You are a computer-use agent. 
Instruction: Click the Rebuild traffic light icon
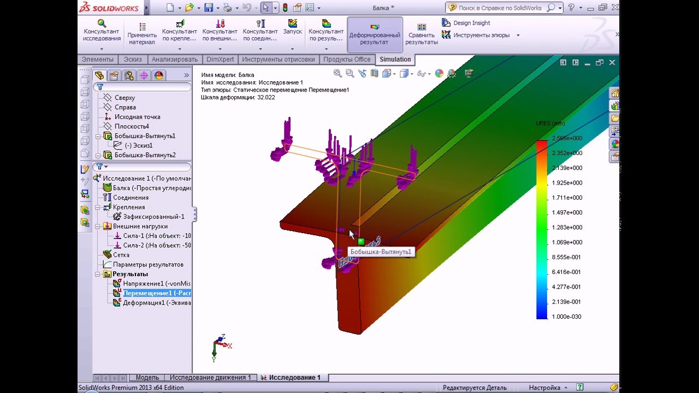pyautogui.click(x=285, y=8)
